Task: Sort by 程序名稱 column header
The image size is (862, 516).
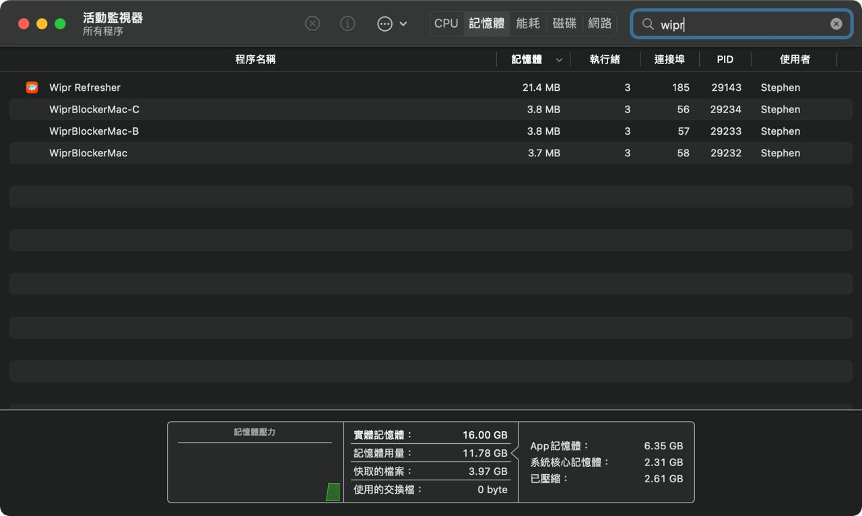Action: [x=255, y=59]
